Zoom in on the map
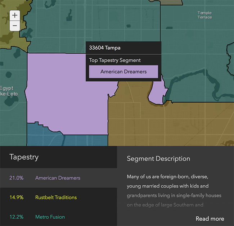This screenshot has width=234, height=226. tap(14, 15)
